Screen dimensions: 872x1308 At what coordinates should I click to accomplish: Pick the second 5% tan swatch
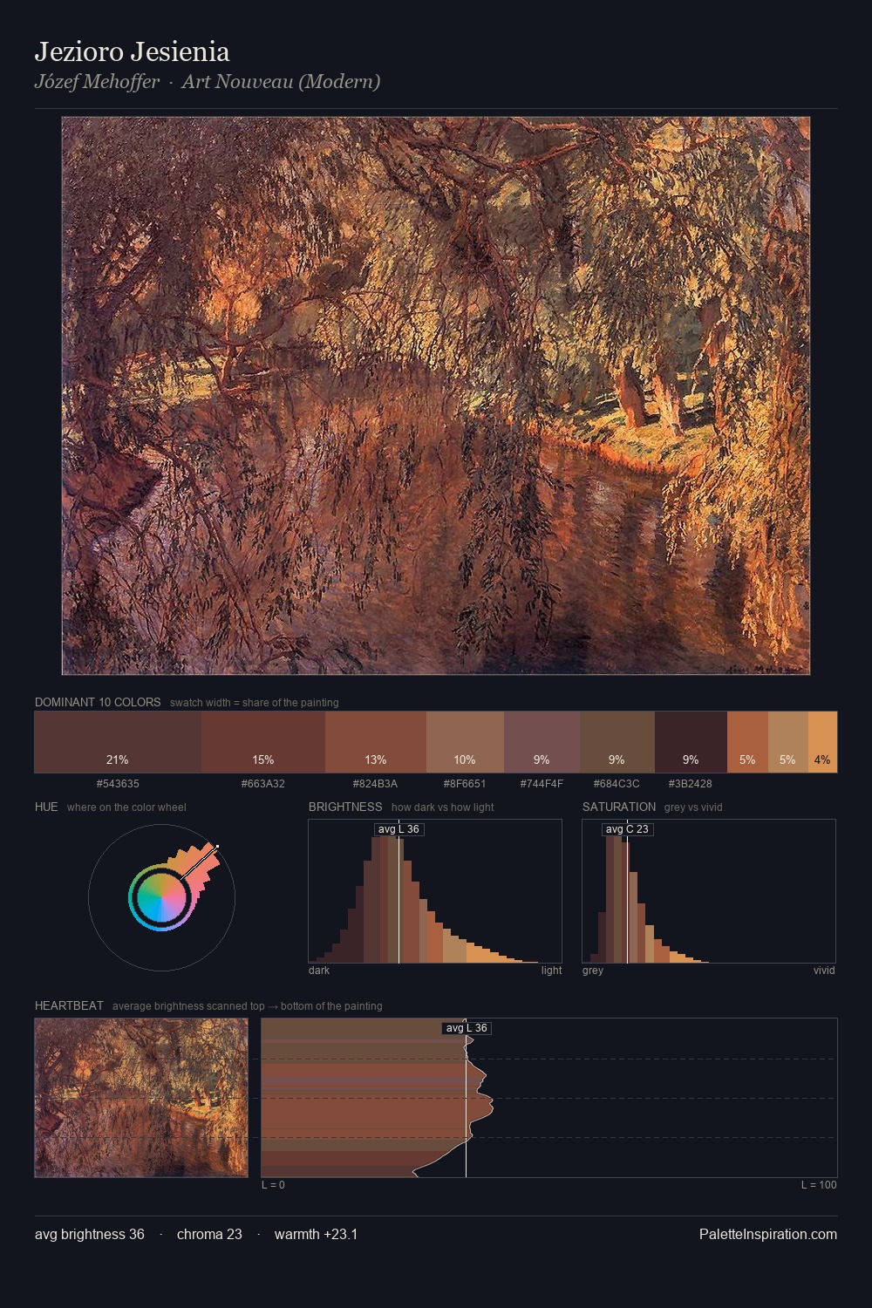coord(787,742)
